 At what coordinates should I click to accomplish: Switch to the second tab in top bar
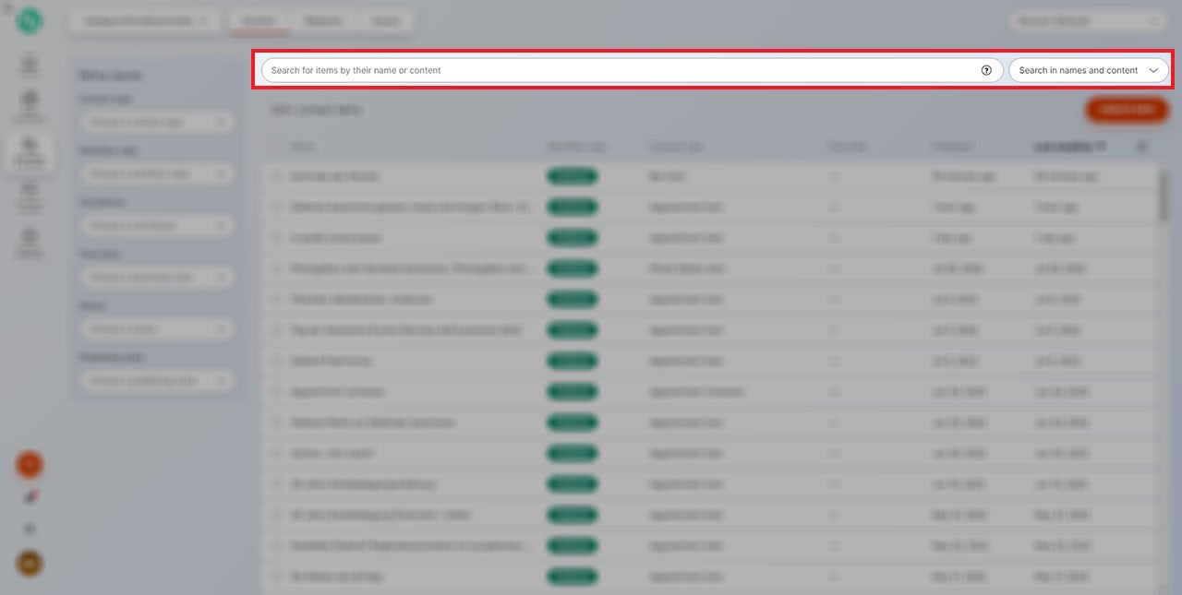(322, 20)
